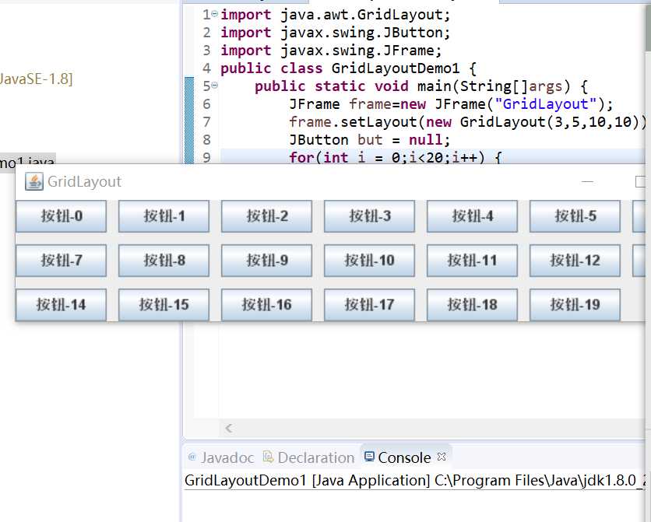Image resolution: width=651 pixels, height=522 pixels.
Task: Click the Javadoc tab @ icon
Action: (192, 457)
